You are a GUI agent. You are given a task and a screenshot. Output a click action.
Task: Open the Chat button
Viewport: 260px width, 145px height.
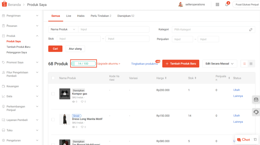click(243, 140)
